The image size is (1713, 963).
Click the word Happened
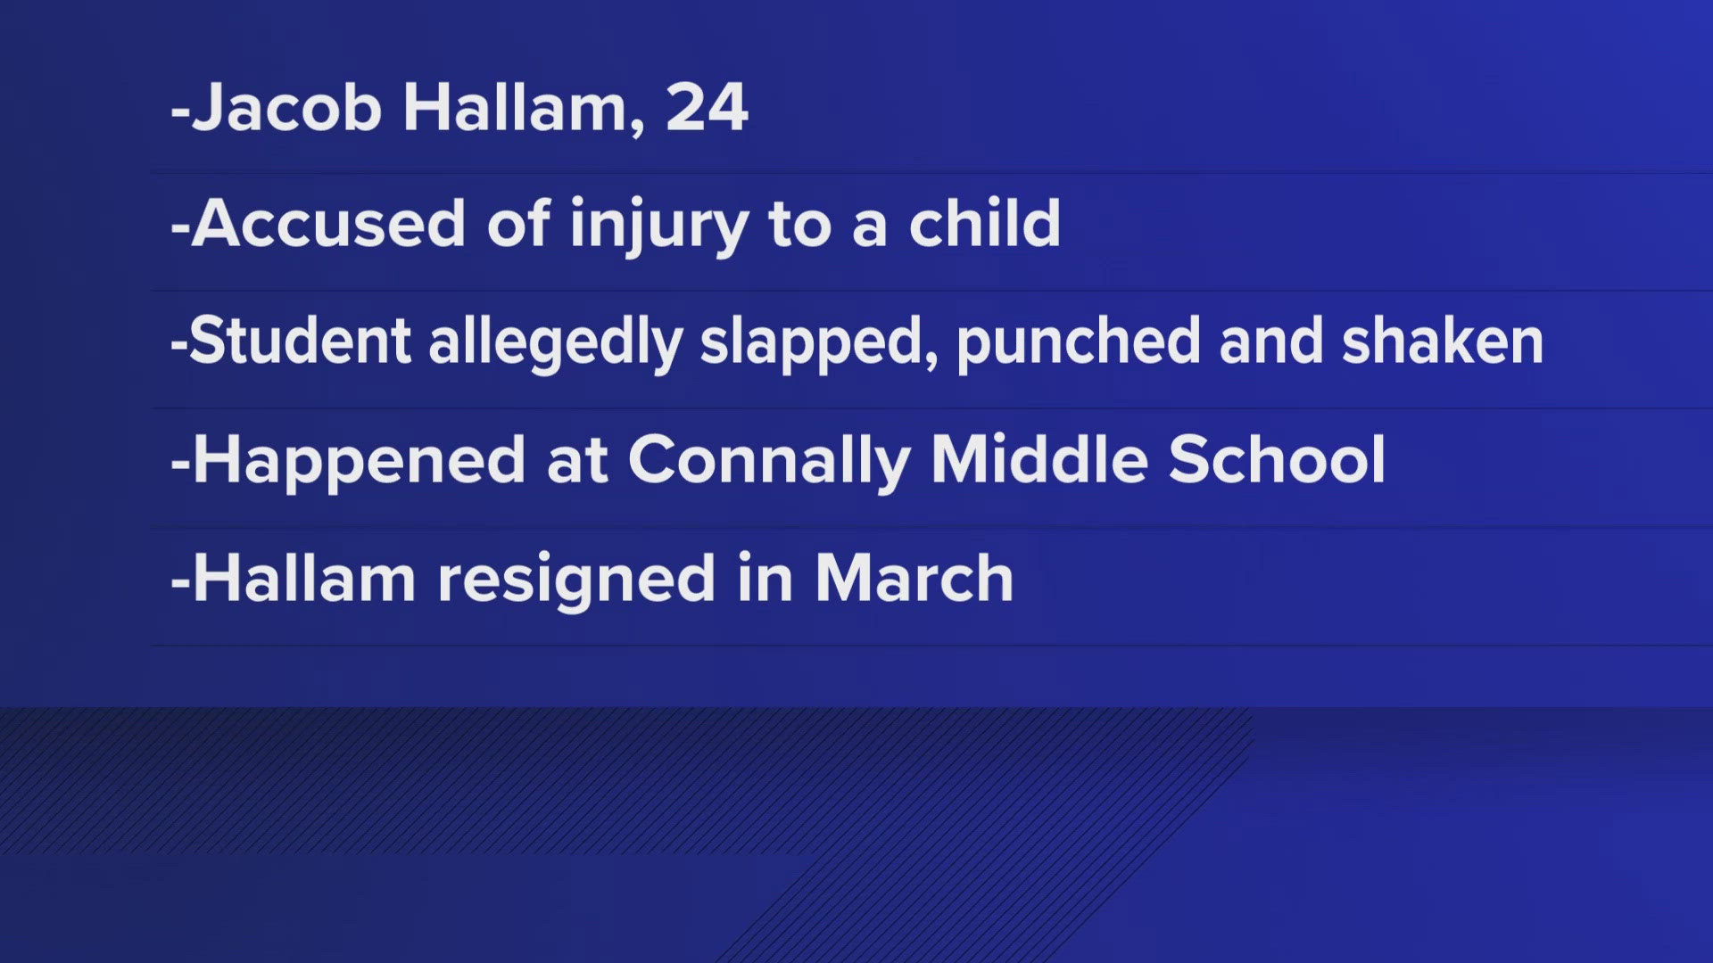[359, 461]
